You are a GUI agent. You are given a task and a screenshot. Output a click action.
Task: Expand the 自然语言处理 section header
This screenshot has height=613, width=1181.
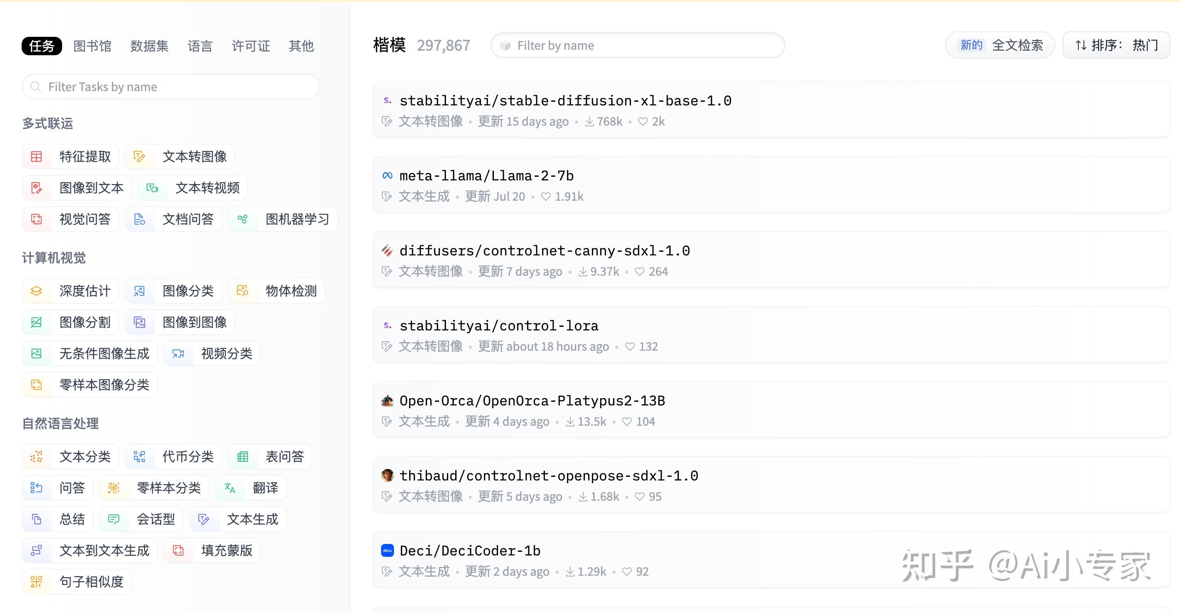(x=60, y=423)
